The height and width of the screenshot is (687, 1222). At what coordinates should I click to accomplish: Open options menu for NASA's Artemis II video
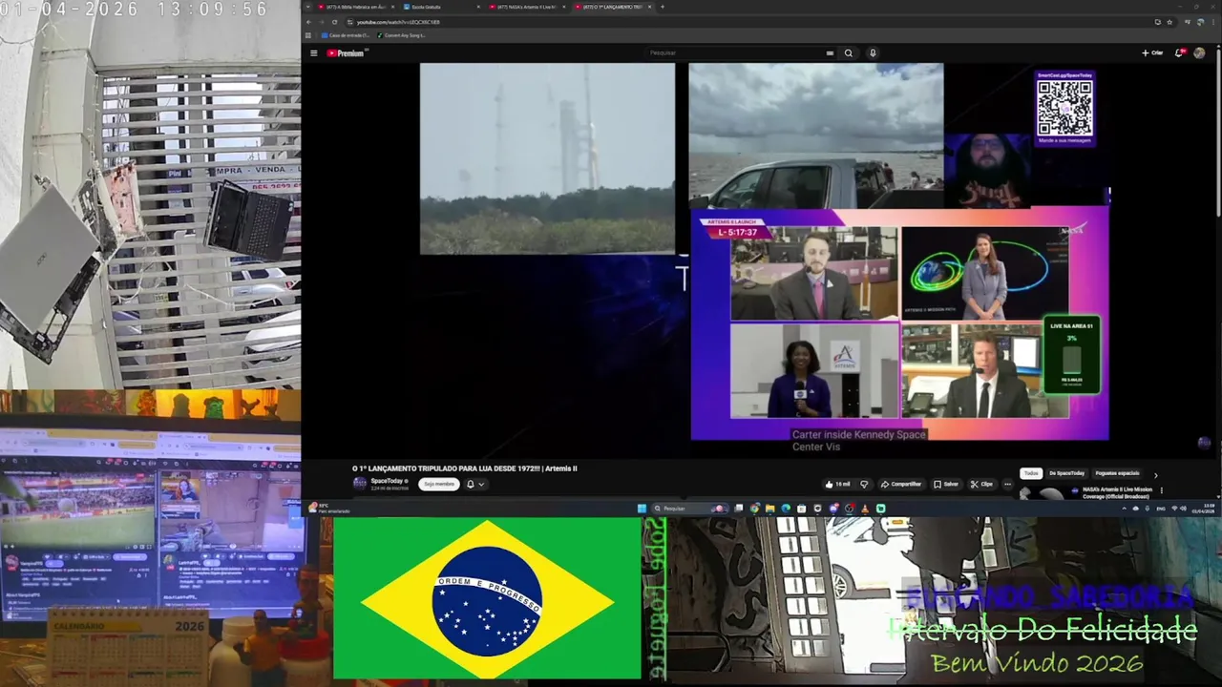pyautogui.click(x=1162, y=490)
